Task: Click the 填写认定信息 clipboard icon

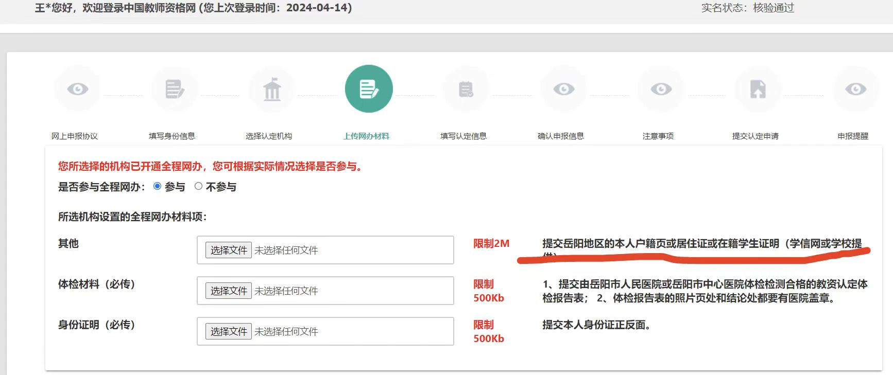Action: 466,89
